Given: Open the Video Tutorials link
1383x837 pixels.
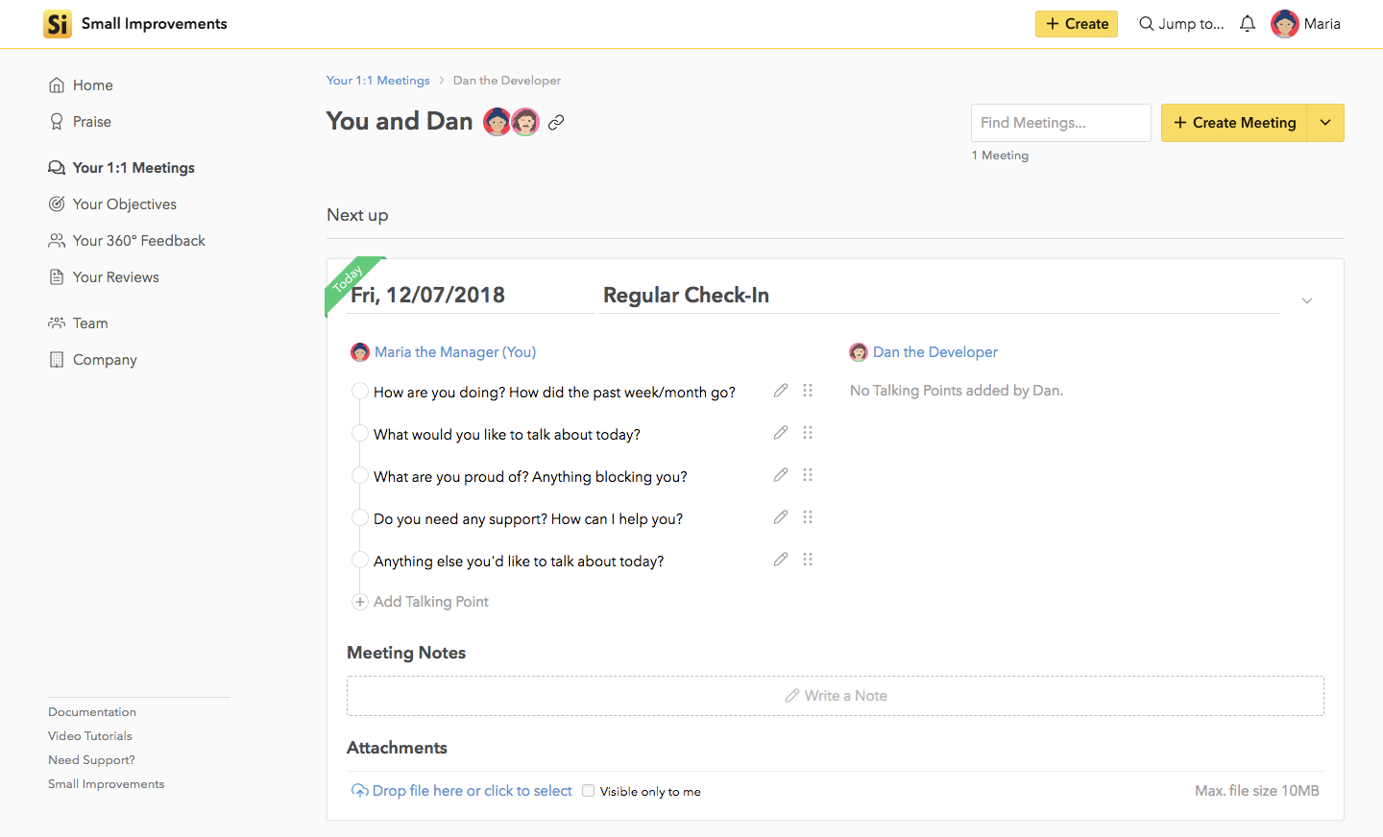Looking at the screenshot, I should [x=90, y=736].
